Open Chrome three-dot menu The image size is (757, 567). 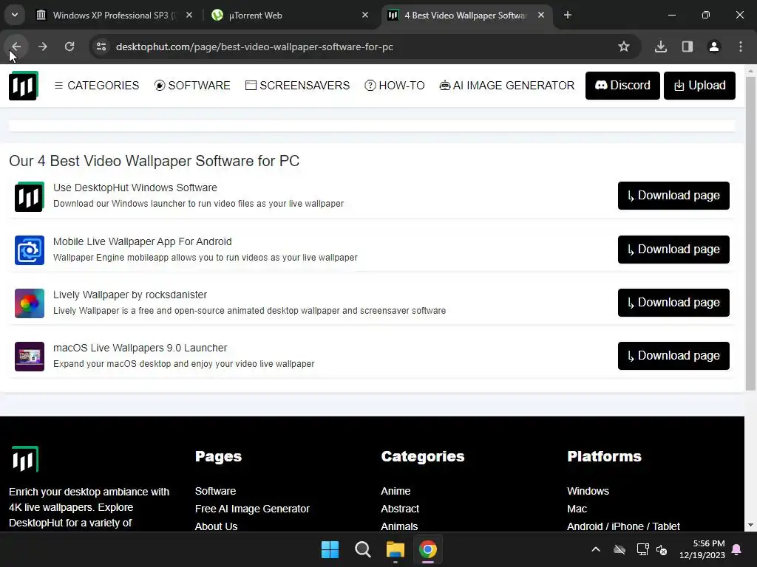(741, 47)
